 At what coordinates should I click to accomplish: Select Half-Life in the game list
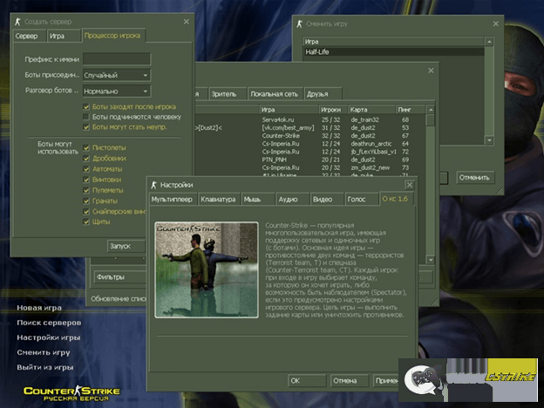[x=393, y=52]
